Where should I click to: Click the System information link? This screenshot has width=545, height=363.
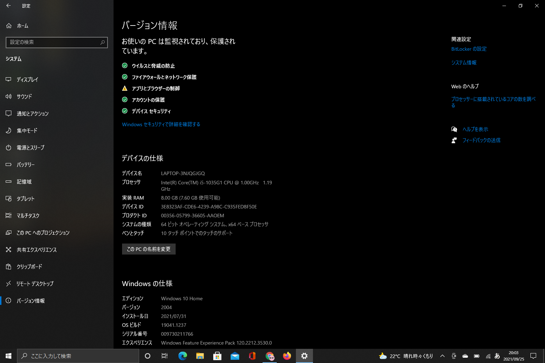point(464,63)
